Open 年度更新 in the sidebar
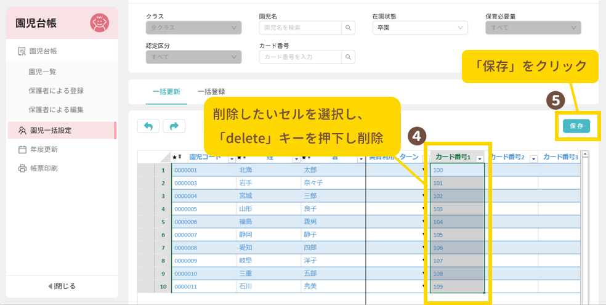The image size is (606, 305). 43,149
